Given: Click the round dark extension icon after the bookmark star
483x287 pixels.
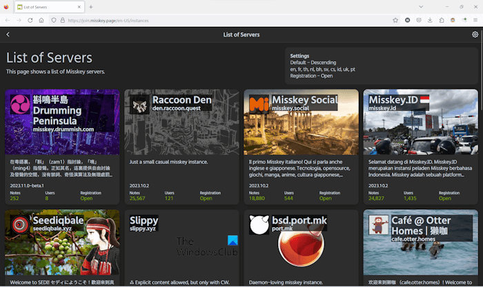Looking at the screenshot, I should pyautogui.click(x=408, y=20).
